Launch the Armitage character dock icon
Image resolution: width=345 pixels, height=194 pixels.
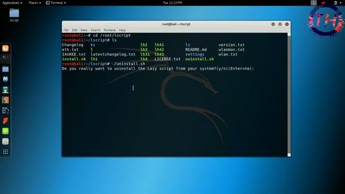(x=5, y=89)
